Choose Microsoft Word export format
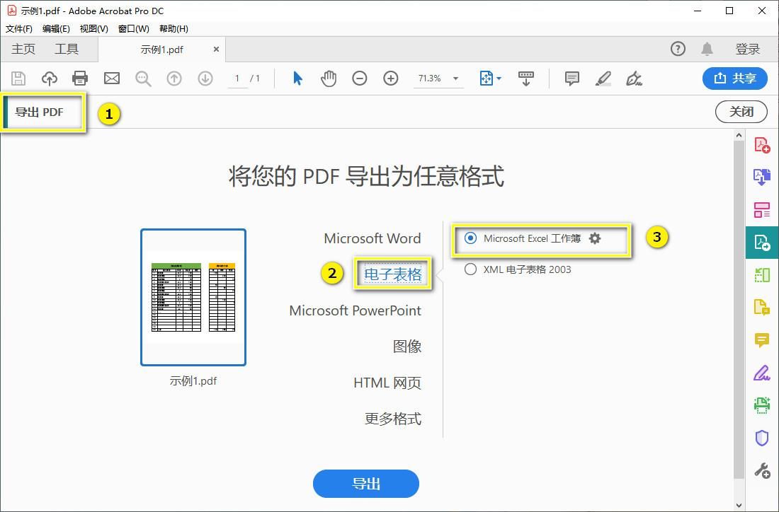The width and height of the screenshot is (779, 512). [372, 238]
